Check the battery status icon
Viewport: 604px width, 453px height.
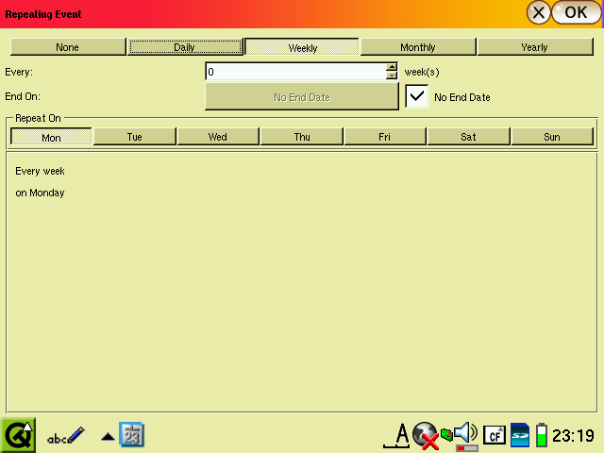click(x=542, y=435)
